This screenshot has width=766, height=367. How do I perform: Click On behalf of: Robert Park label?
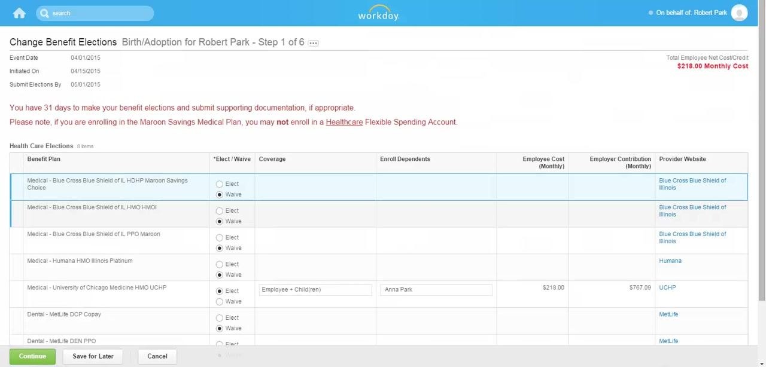(x=691, y=13)
